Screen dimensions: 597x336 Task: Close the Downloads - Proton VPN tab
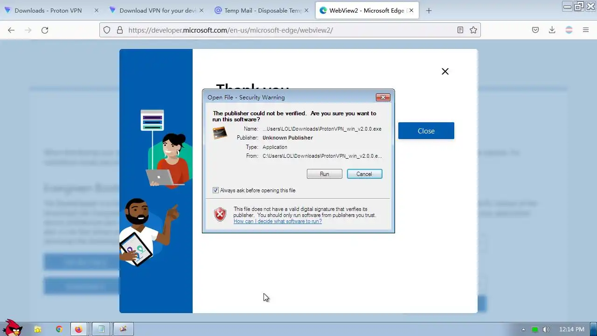[97, 10]
